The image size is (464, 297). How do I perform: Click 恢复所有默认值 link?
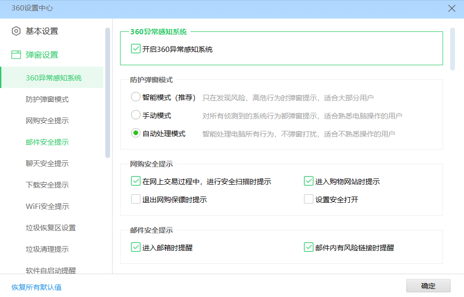tap(36, 287)
